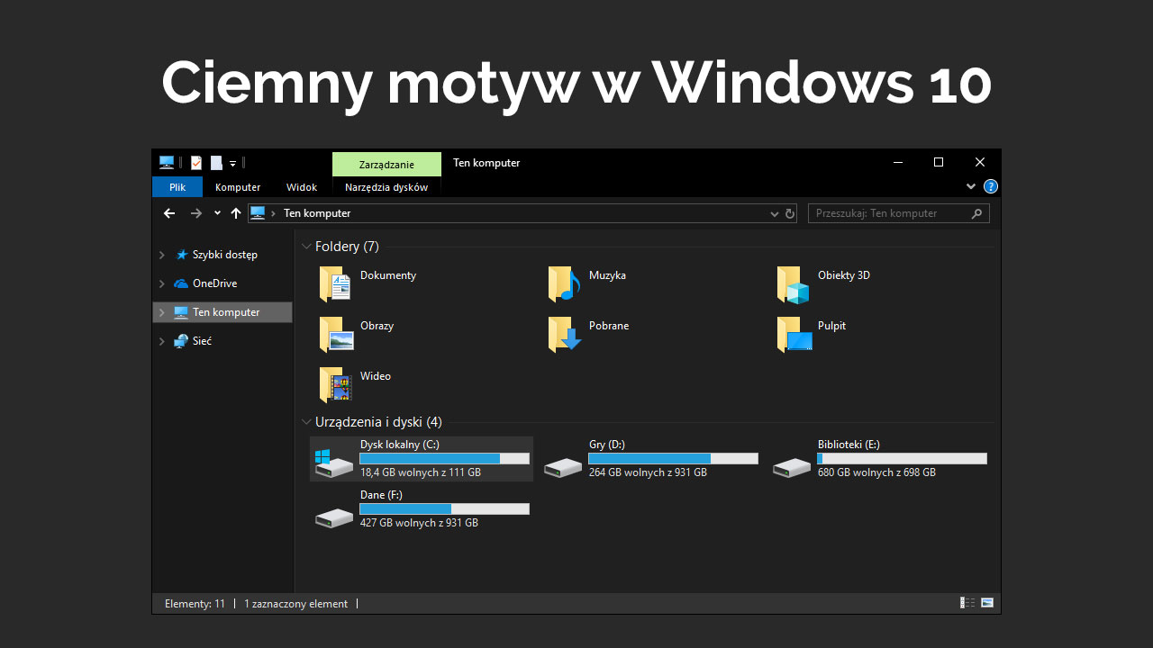This screenshot has width=1153, height=648.
Task: Click the Sieć network icon in sidebar
Action: coord(181,341)
